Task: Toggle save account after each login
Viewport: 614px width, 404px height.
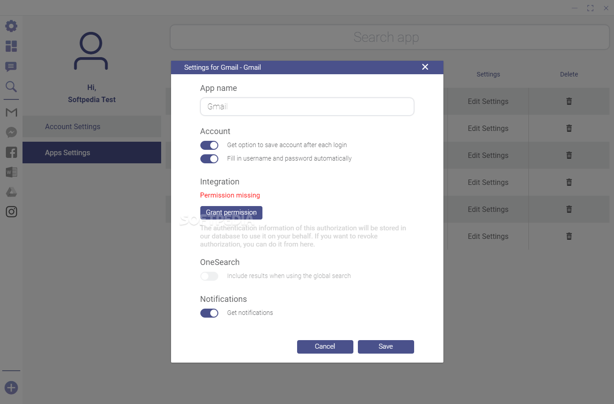Action: click(x=209, y=145)
